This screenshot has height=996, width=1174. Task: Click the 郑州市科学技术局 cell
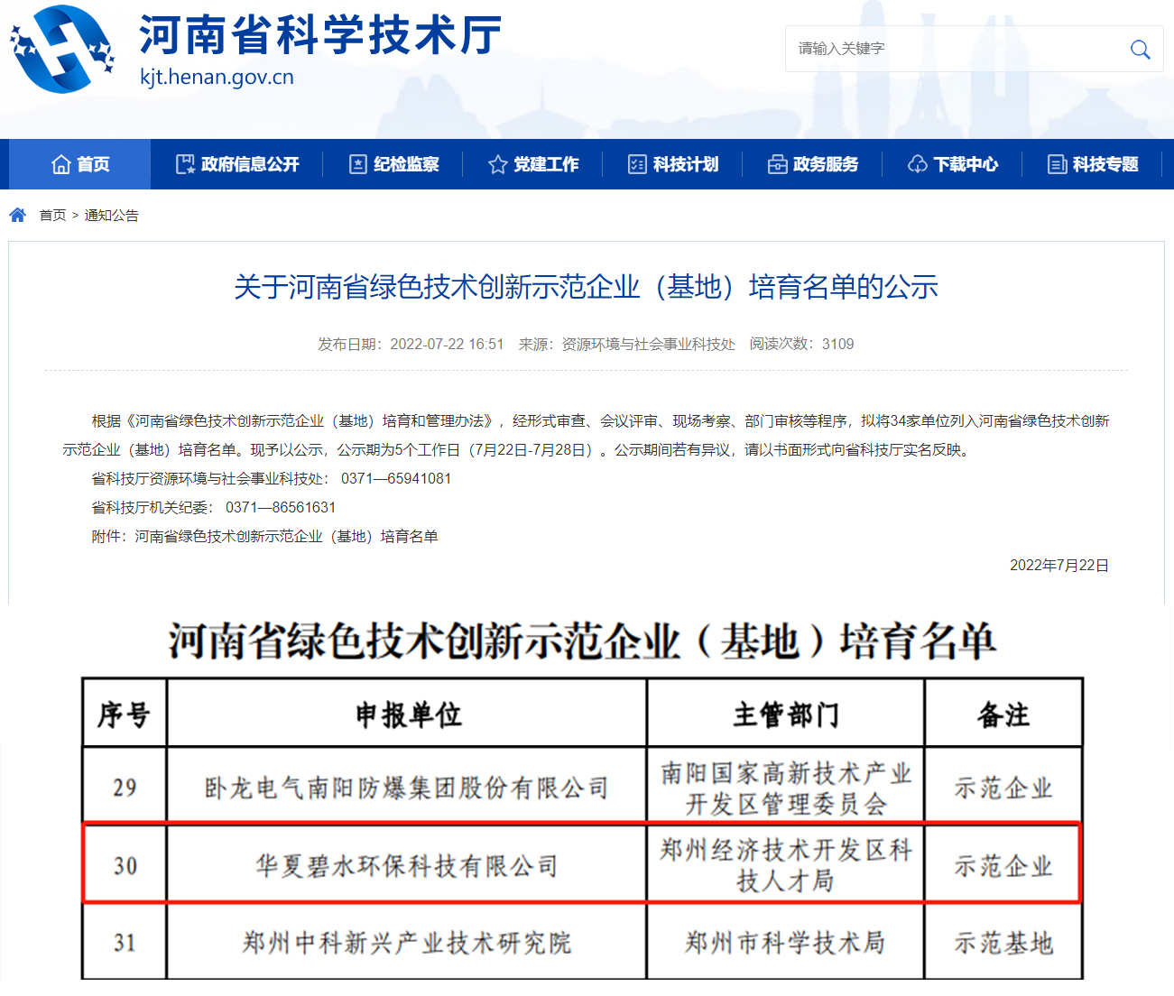pyautogui.click(x=786, y=943)
